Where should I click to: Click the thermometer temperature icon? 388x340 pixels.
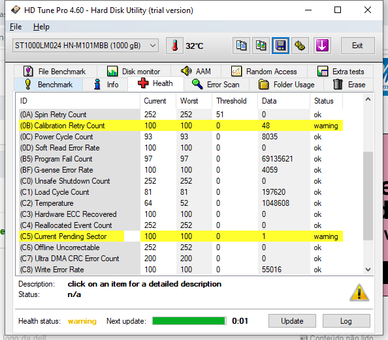174,46
